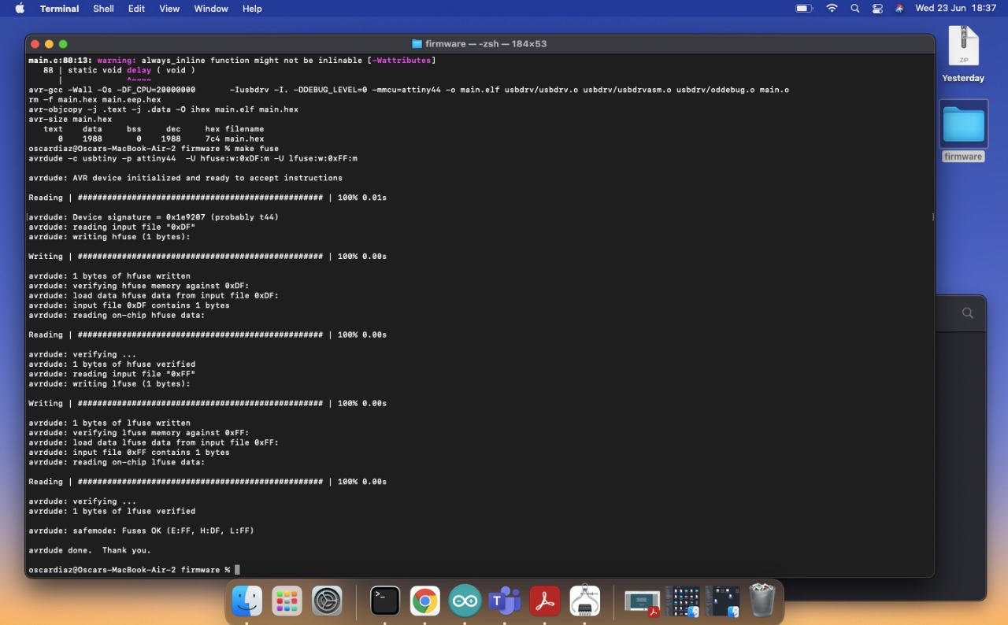Activate Siri from the menu bar
1008x625 pixels.
click(x=899, y=9)
